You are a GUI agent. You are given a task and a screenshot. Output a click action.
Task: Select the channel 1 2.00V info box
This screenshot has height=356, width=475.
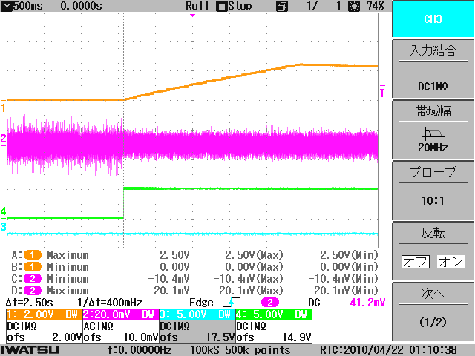45,326
